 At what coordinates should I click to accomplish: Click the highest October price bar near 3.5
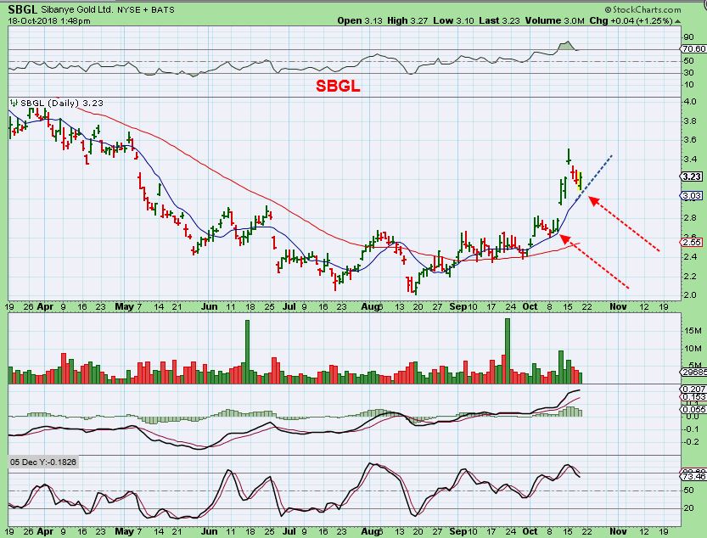tap(569, 156)
